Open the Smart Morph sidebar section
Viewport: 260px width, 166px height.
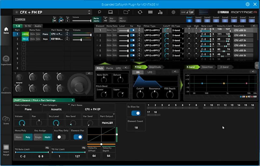[x=6, y=150]
